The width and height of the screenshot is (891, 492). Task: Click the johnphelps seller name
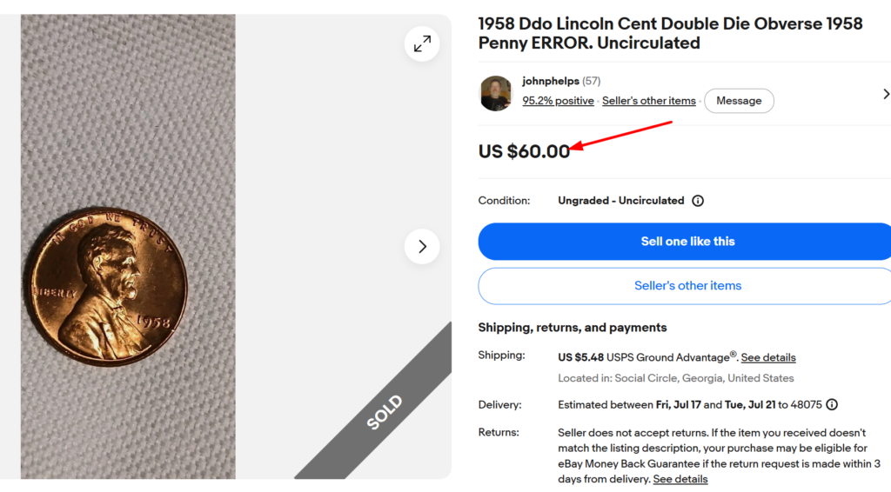click(x=551, y=81)
